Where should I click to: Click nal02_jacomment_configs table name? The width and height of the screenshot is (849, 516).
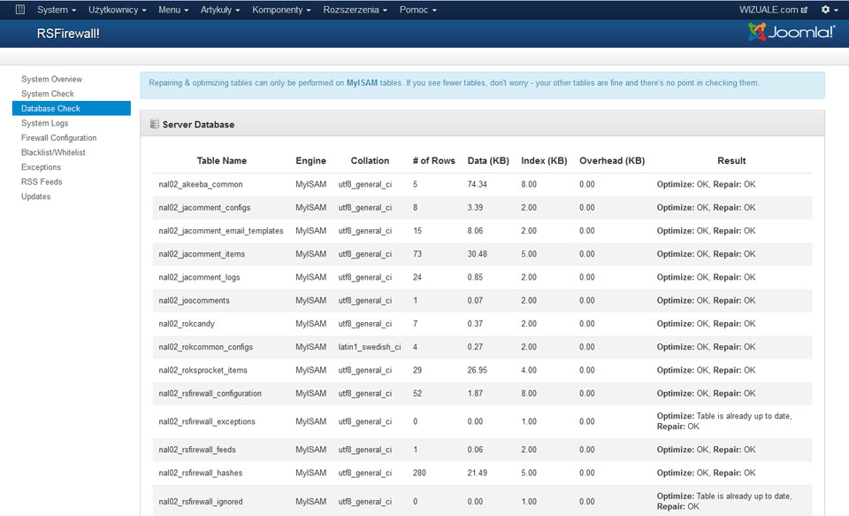[204, 208]
